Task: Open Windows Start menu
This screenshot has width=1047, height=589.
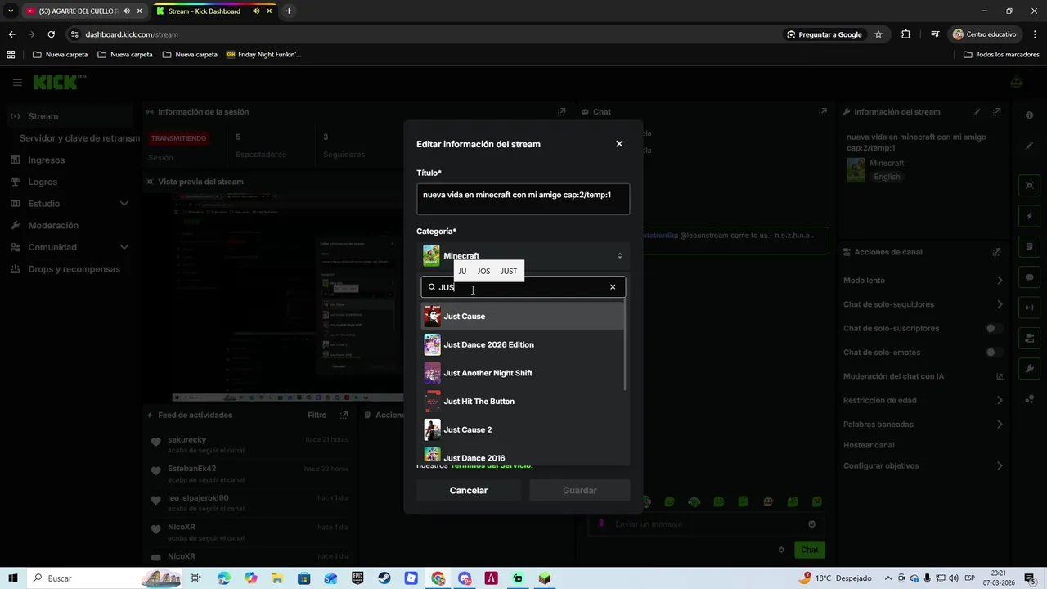Action: point(13,578)
